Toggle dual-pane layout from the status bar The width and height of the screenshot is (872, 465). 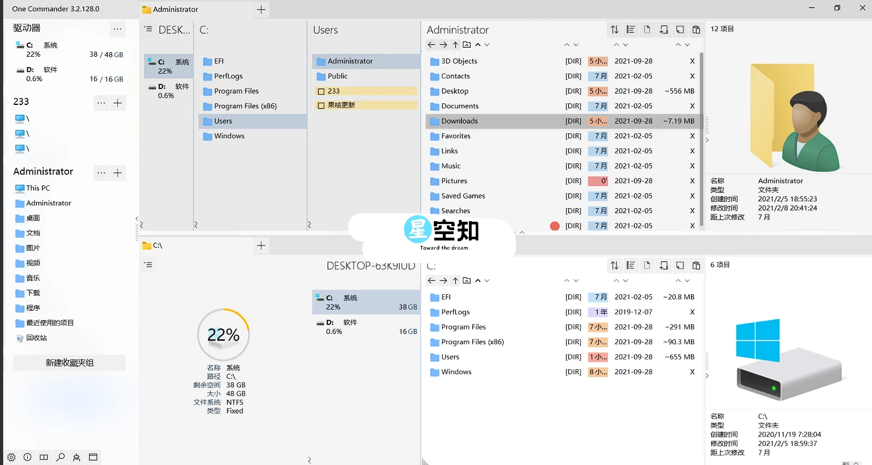click(x=44, y=457)
